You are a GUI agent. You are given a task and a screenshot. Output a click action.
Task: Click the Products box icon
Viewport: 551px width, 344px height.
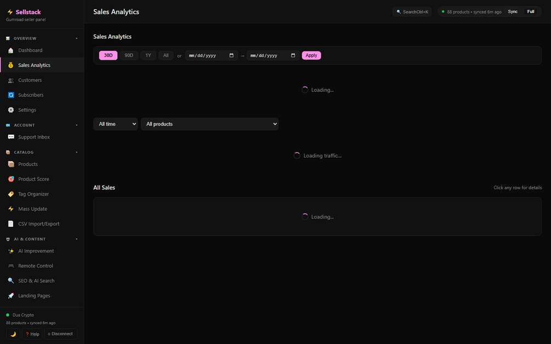[11, 164]
